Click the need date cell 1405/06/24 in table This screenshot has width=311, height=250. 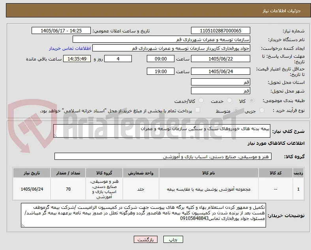[32, 189]
